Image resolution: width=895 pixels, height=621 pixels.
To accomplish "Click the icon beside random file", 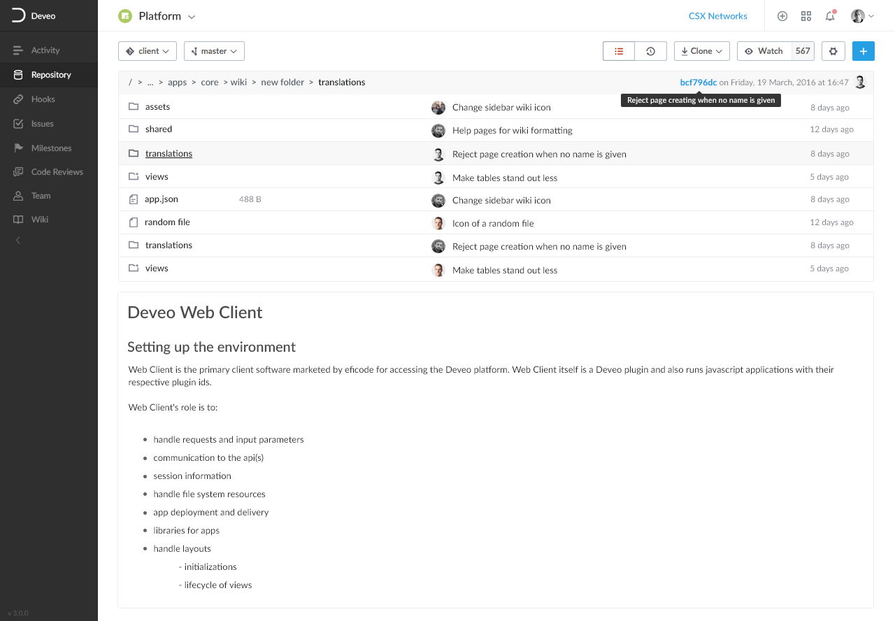I will tap(134, 222).
